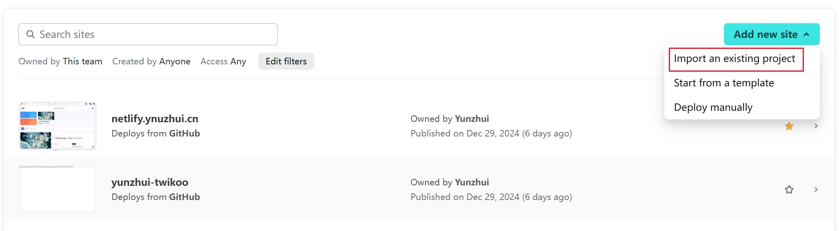Click the netlify.ynuzhui.cn site name
Image resolution: width=839 pixels, height=231 pixels.
tap(155, 119)
